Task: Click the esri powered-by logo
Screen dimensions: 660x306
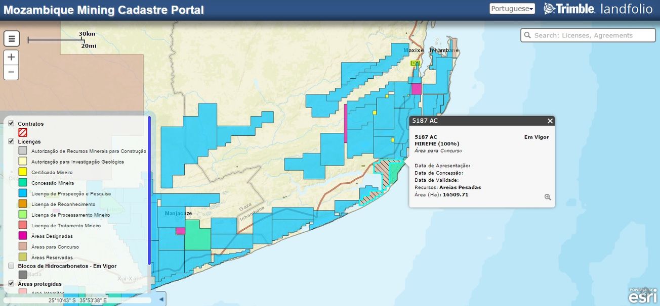Action: pos(643,296)
